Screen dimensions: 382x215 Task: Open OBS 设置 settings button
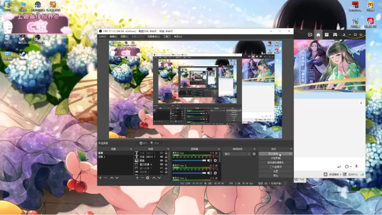point(276,171)
